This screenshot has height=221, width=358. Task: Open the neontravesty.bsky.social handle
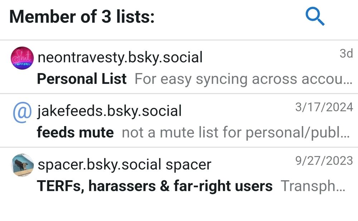tap(120, 57)
